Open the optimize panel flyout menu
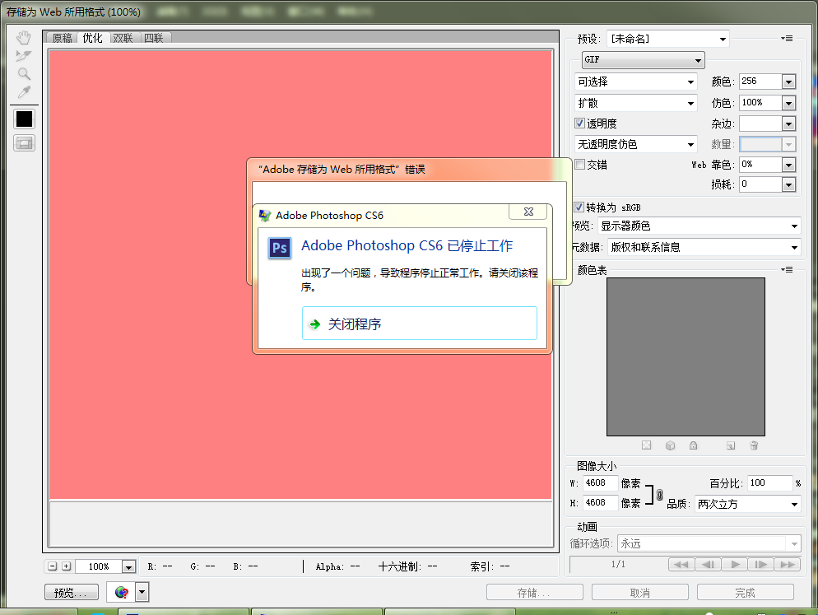818x615 pixels. (x=787, y=38)
